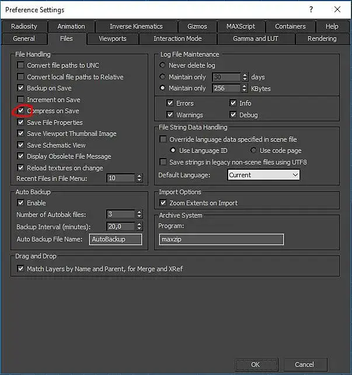Select Use code page option
352x375 pixels.
click(x=253, y=150)
